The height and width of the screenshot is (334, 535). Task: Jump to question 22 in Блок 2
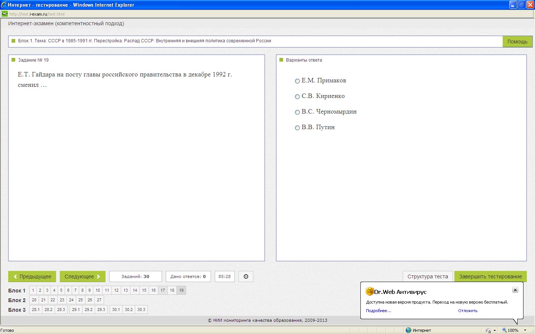pos(53,300)
